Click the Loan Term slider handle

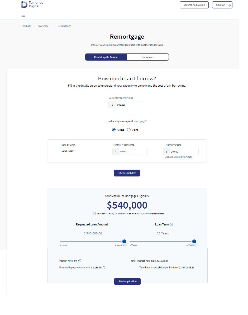[x=194, y=242]
